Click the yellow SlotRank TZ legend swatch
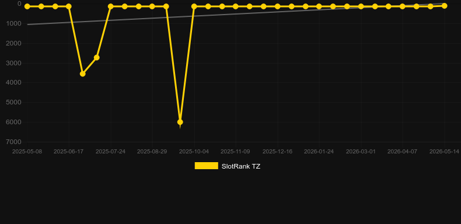Screen dimensions: 461x224 [207, 166]
